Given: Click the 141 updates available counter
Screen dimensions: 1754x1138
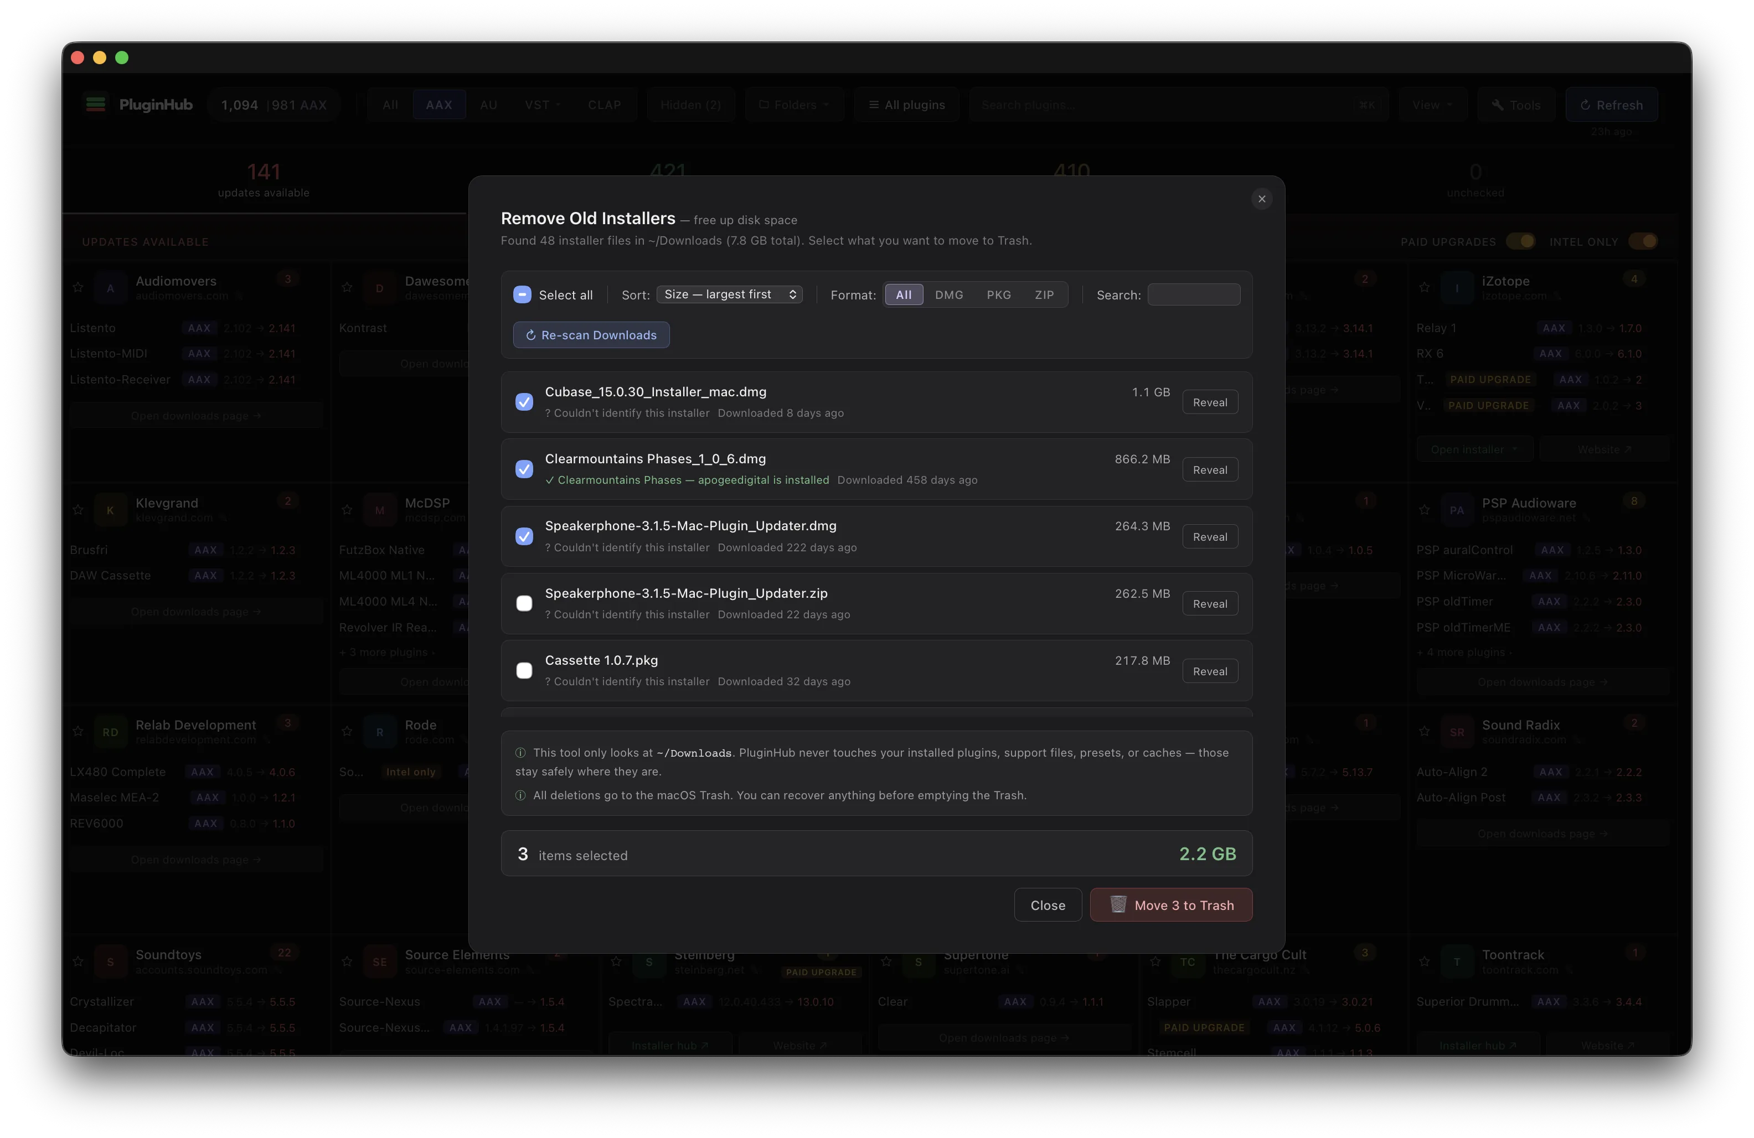Looking at the screenshot, I should pos(263,180).
